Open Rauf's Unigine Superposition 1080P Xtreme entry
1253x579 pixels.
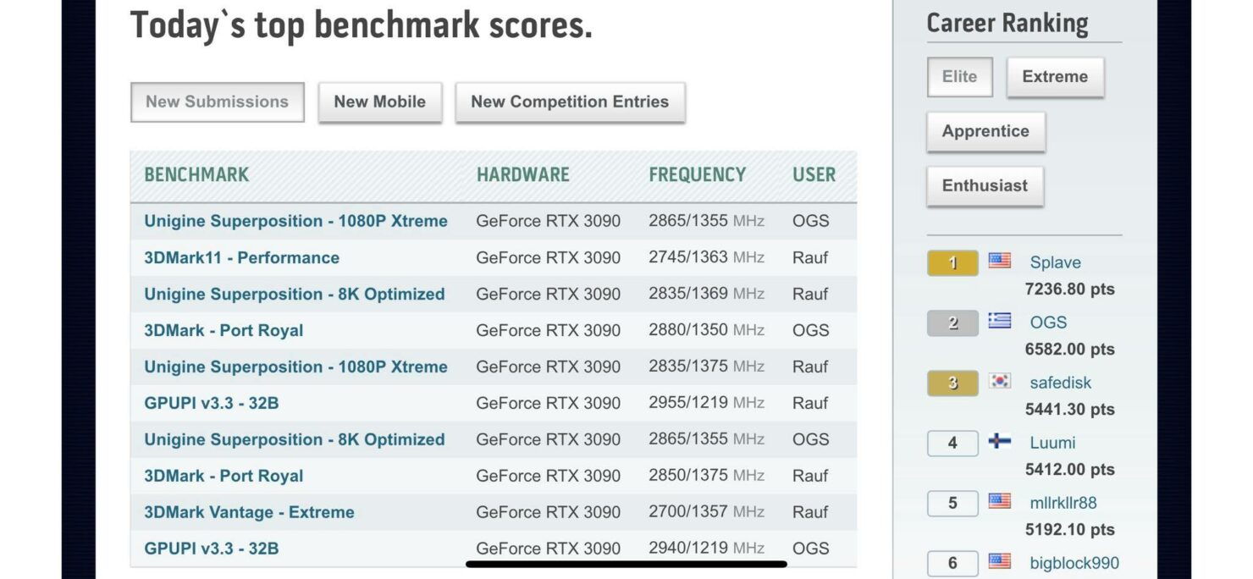[x=295, y=367]
